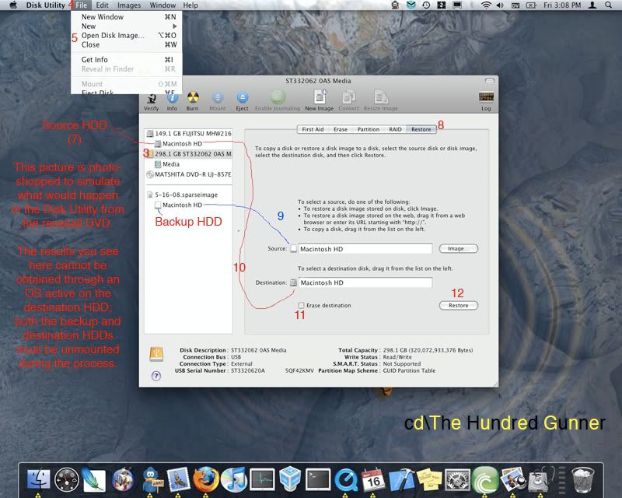
Task: Choose New Window from File menu
Action: (128, 17)
